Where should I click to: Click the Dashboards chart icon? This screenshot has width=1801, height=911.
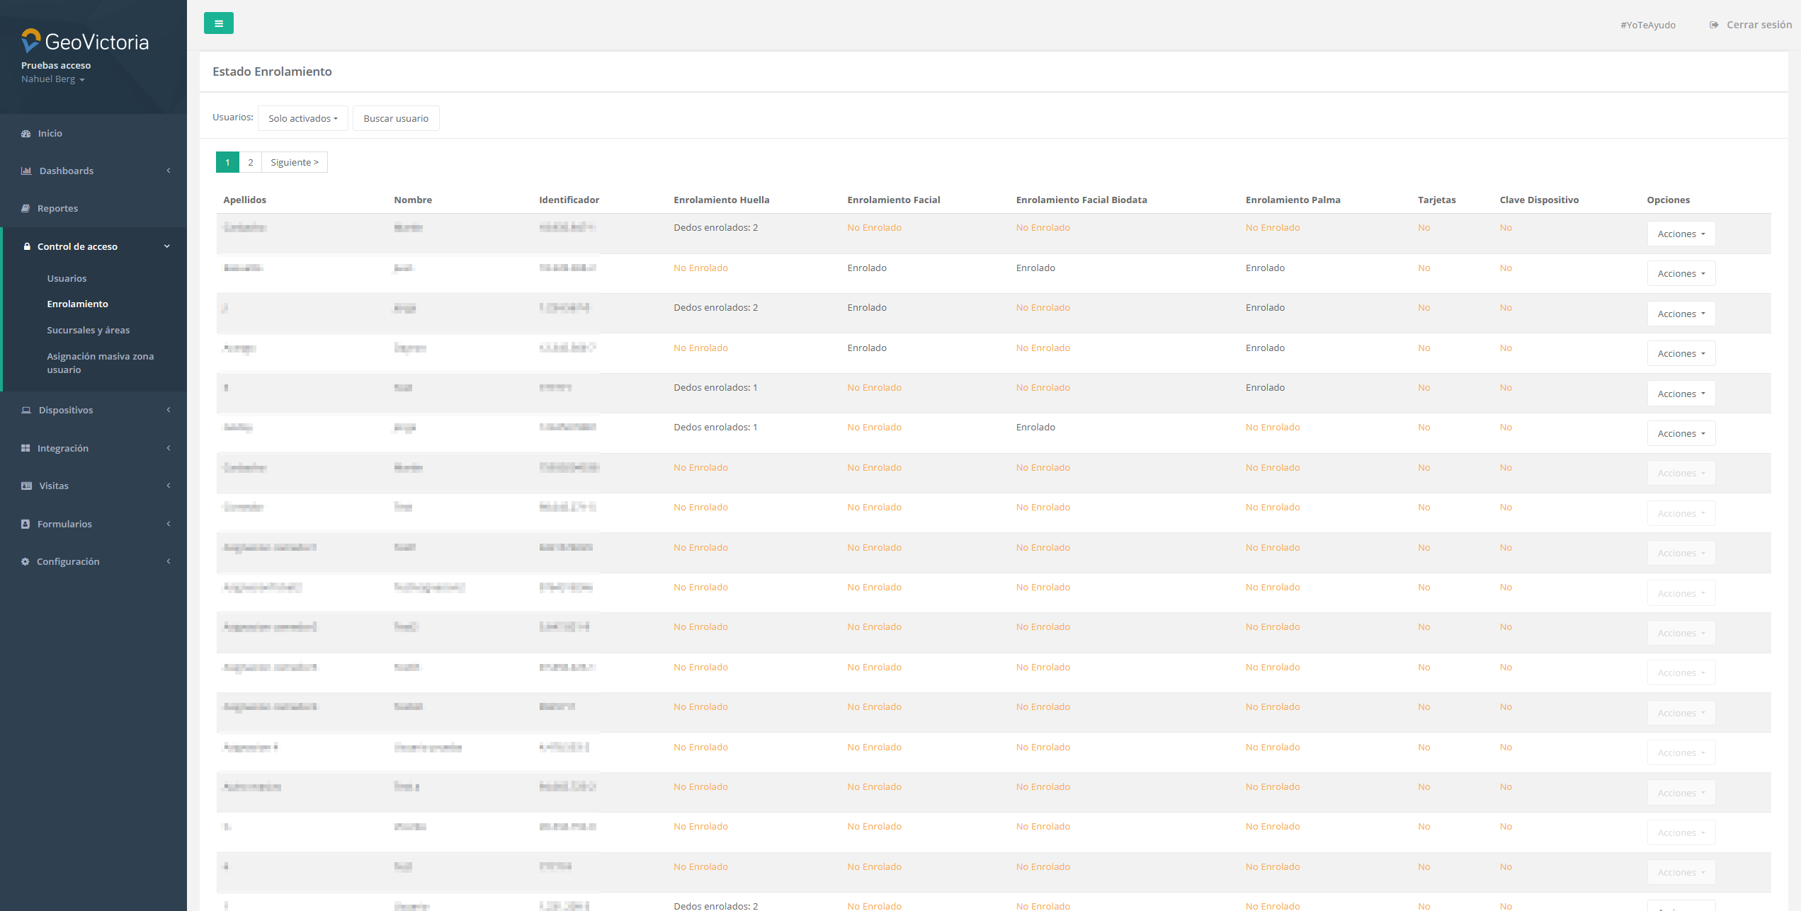click(x=26, y=171)
